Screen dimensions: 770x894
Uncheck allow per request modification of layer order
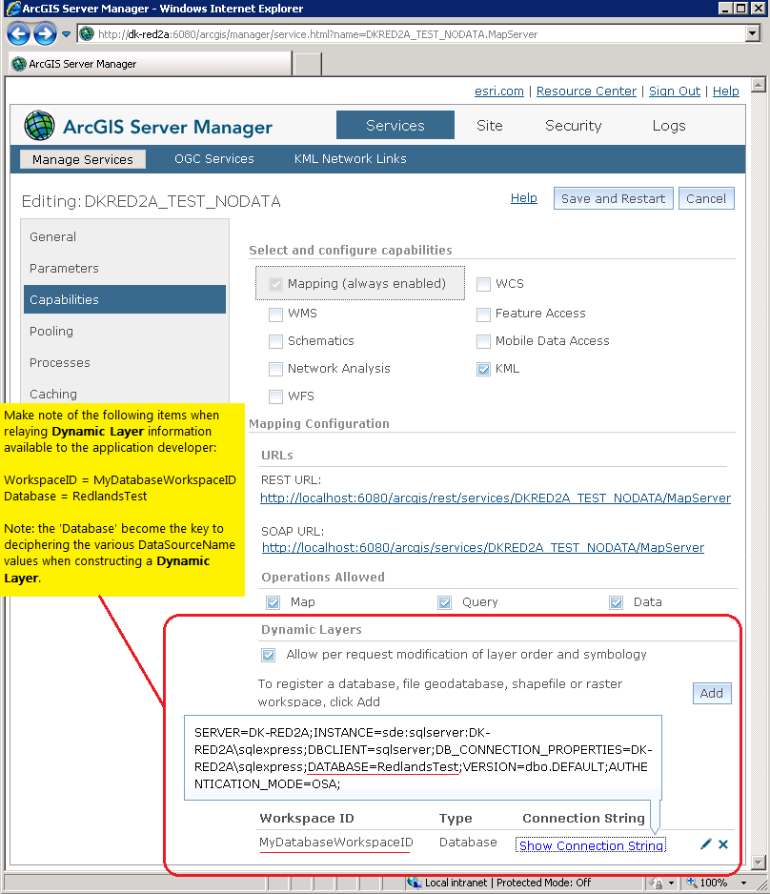268,655
